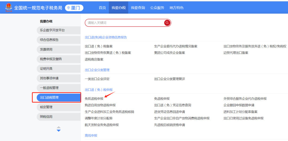Image resolution: width=288 pixels, height=141 pixels.
Task: Open 税费申报及缴纳 in the sidebar
Action: (x=59, y=59)
